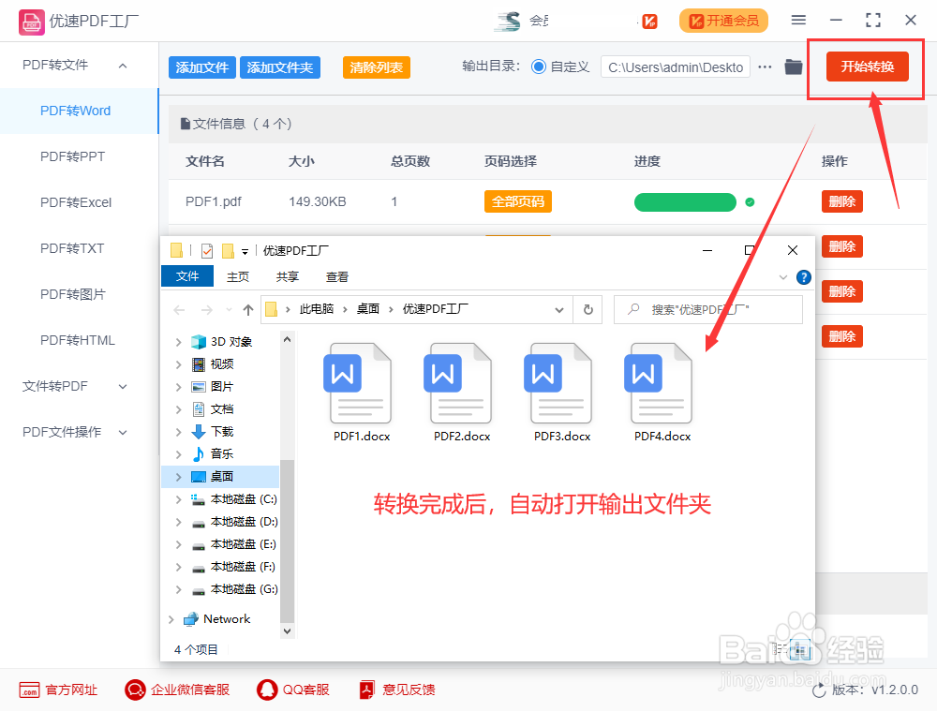937x712 pixels.
Task: Open the quick access toolbar customize dropdown
Action: point(245,251)
